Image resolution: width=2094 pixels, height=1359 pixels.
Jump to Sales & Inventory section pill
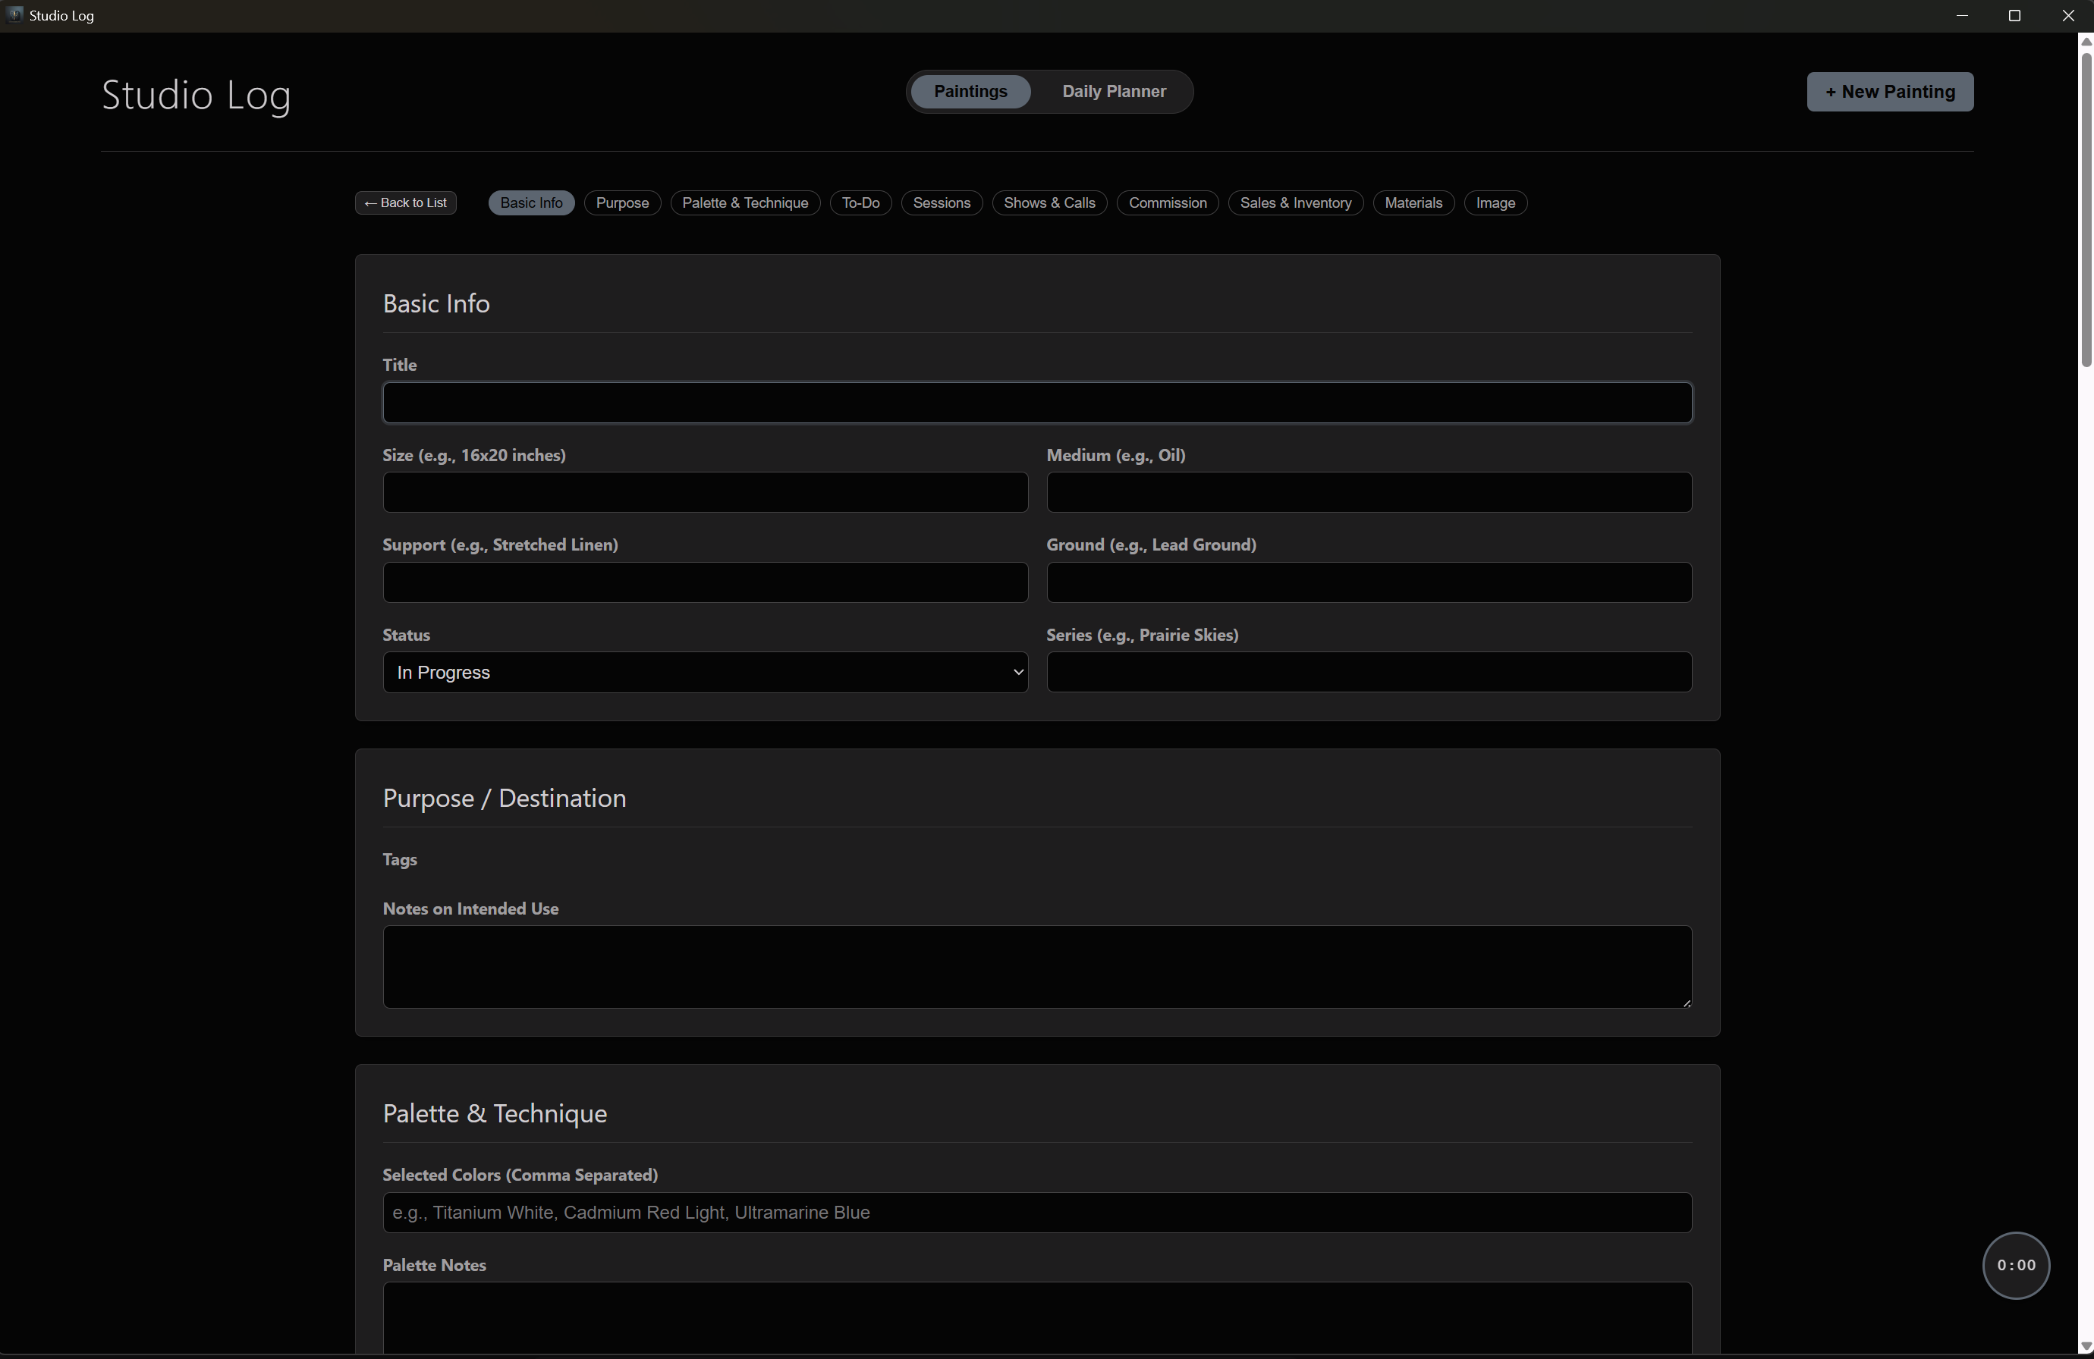tap(1296, 203)
